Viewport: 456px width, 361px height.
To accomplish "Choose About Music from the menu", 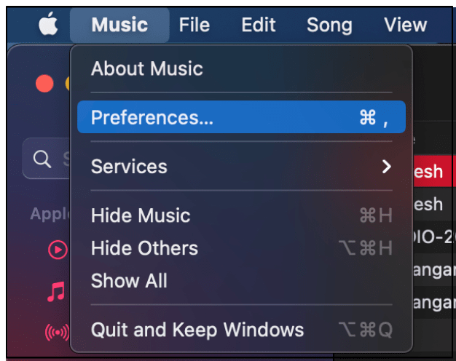I will 146,69.
